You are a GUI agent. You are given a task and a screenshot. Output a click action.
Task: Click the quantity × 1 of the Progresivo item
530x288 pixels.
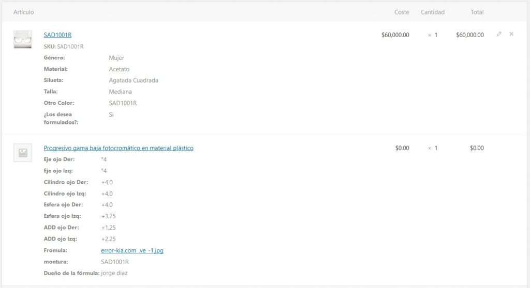coord(433,148)
